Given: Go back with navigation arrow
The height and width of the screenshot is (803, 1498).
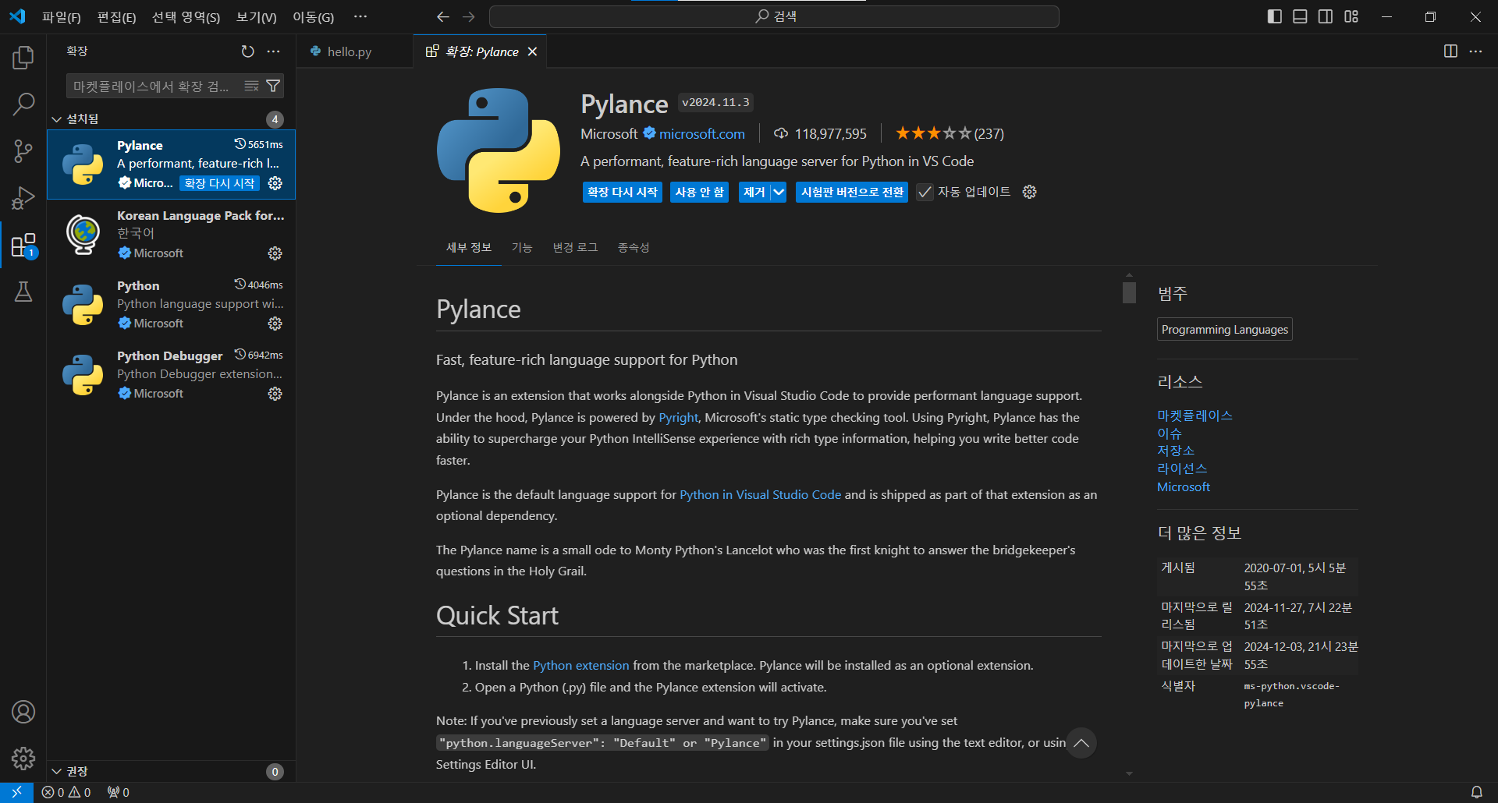Looking at the screenshot, I should click(x=443, y=16).
